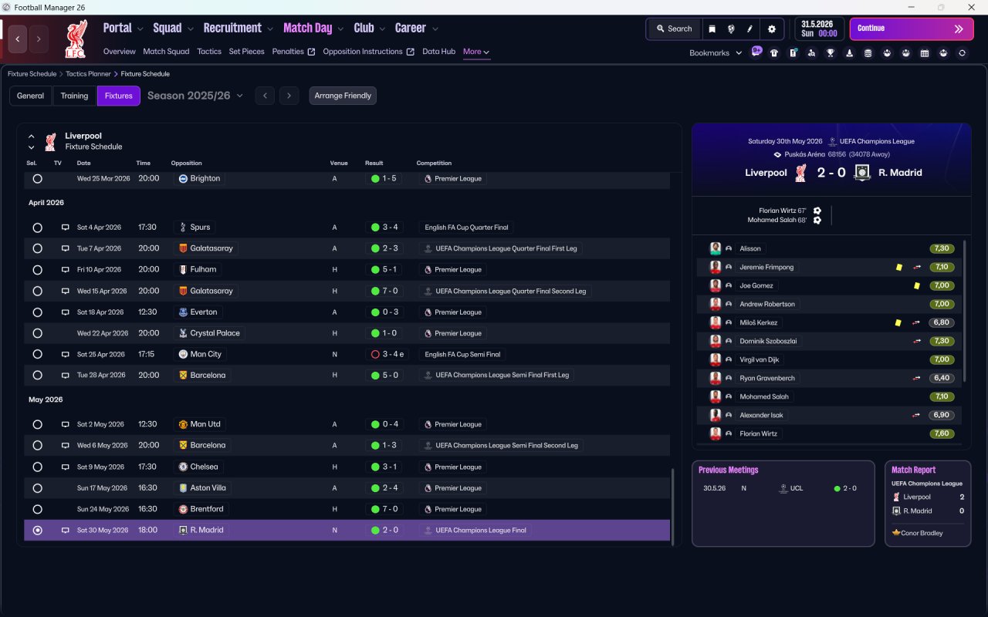Click the 3 - 4 e Man City result
The image size is (988, 617).
tap(388, 354)
